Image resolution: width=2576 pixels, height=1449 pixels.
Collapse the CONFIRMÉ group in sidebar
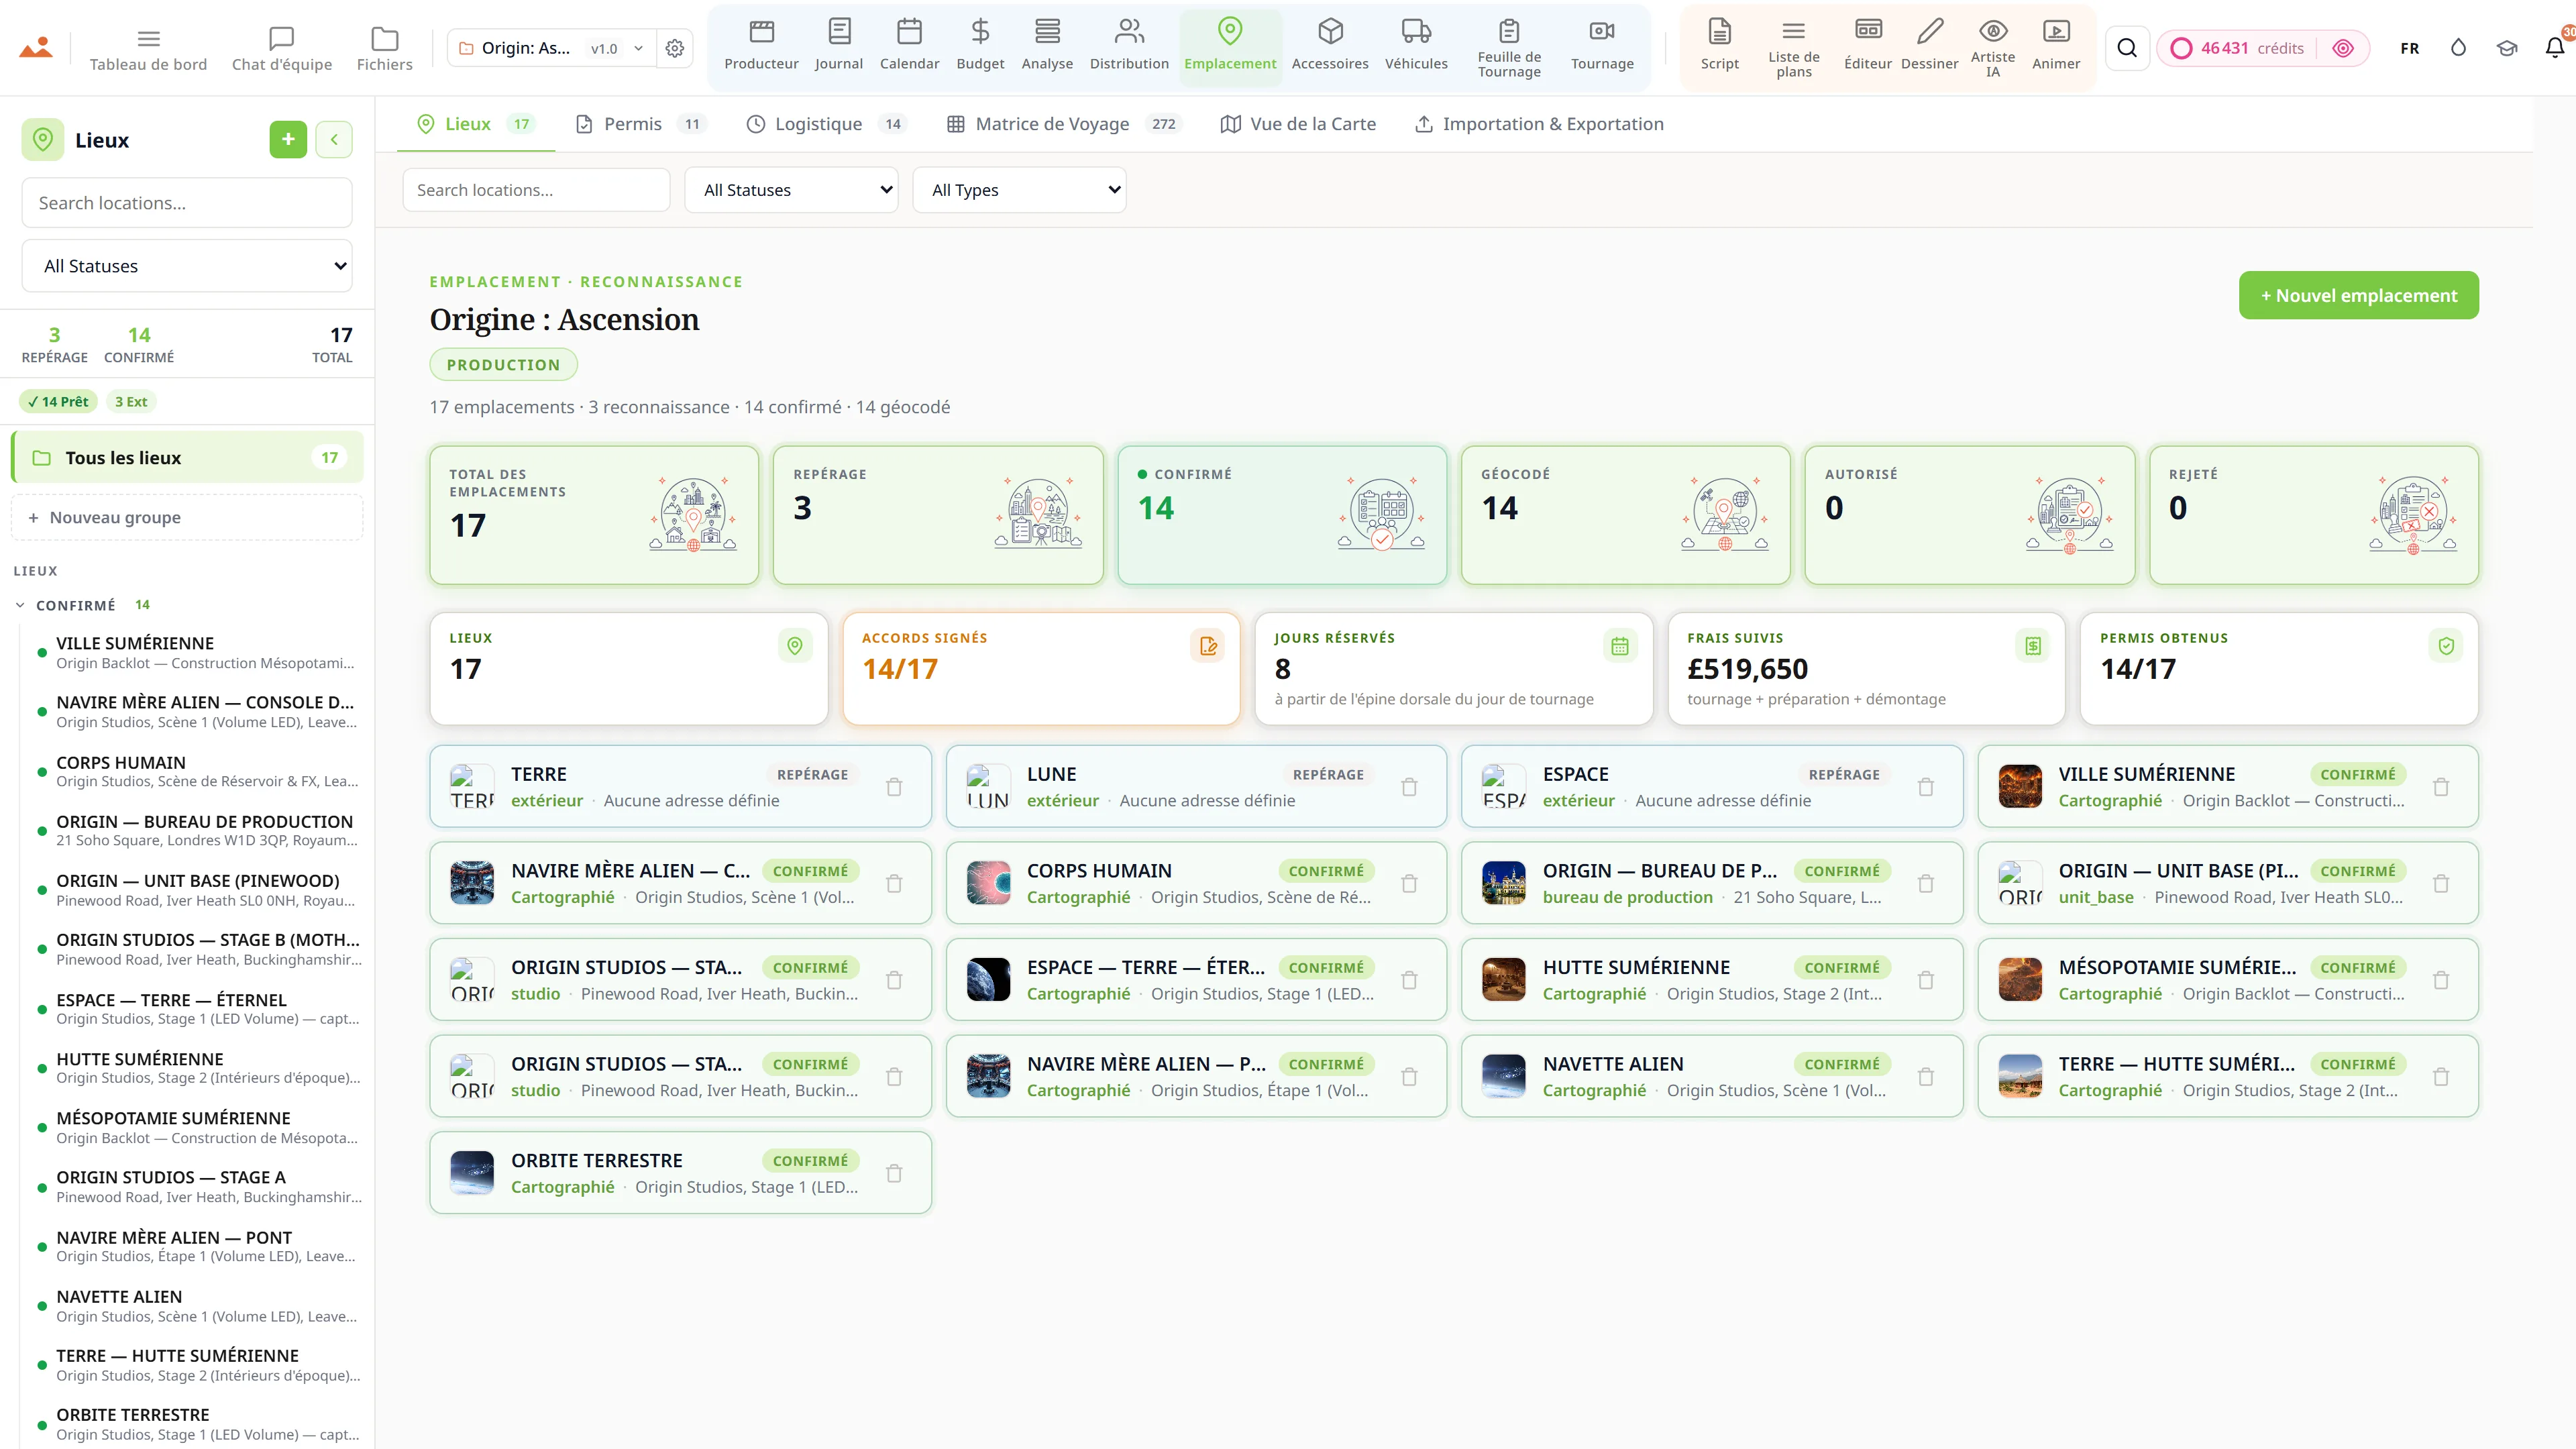click(20, 605)
